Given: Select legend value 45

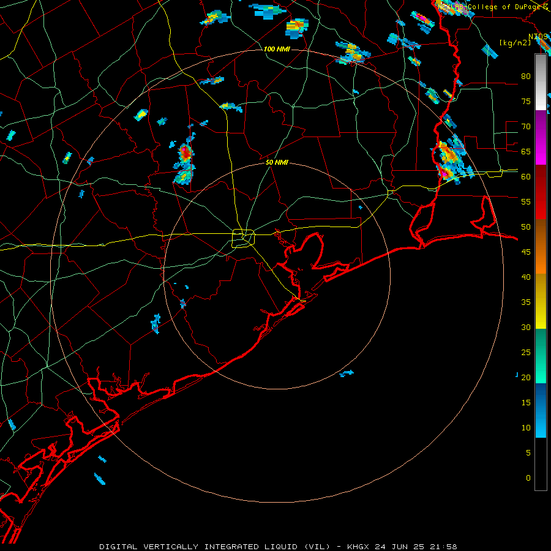Looking at the screenshot, I should (526, 252).
